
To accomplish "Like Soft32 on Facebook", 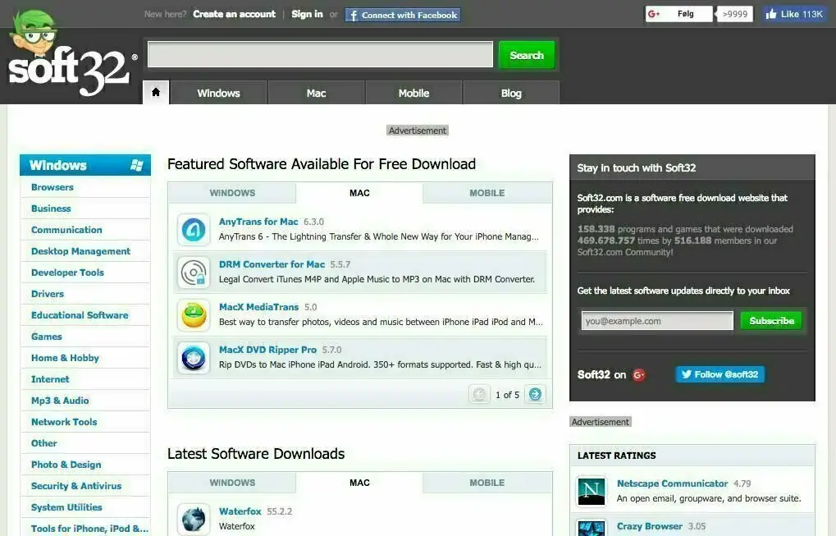I will (x=794, y=14).
